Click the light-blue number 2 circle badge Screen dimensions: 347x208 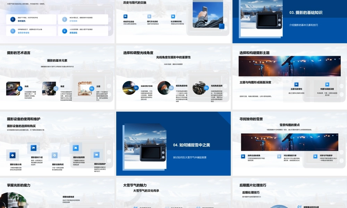tap(65, 19)
